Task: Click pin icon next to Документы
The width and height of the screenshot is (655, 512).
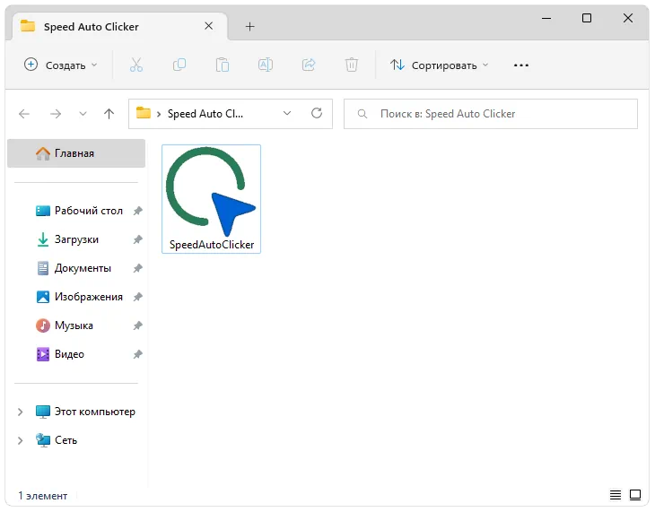Action: (137, 268)
